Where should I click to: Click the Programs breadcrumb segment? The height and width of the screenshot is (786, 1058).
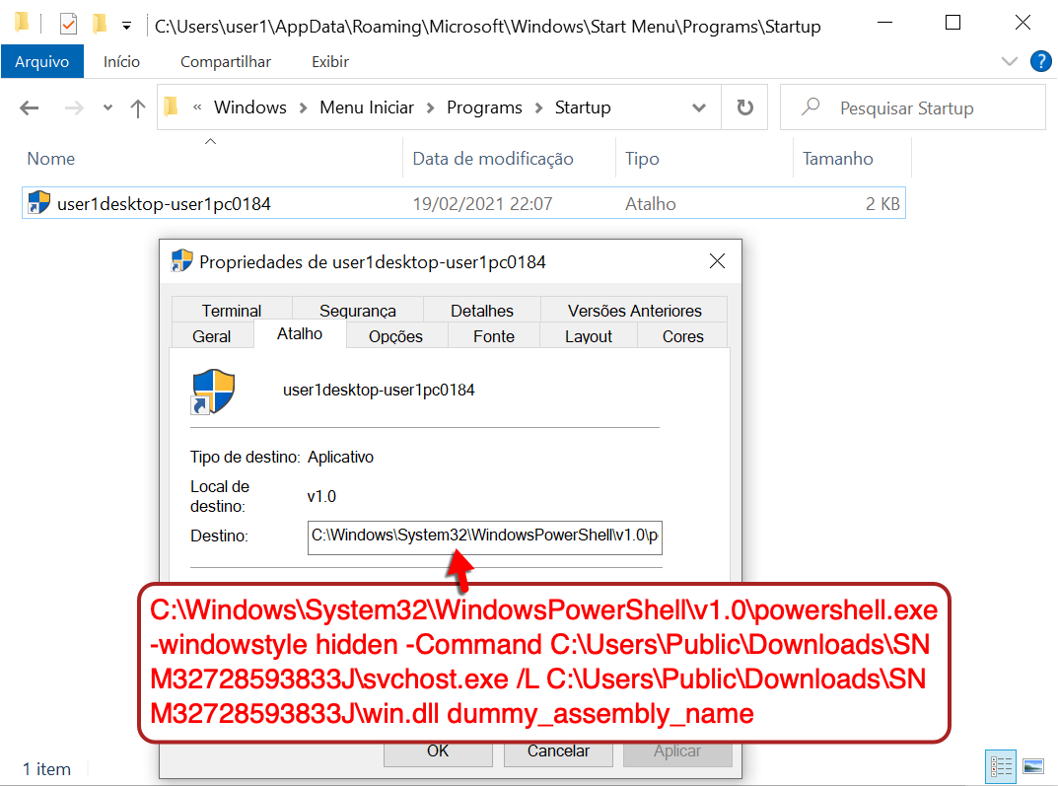[484, 107]
